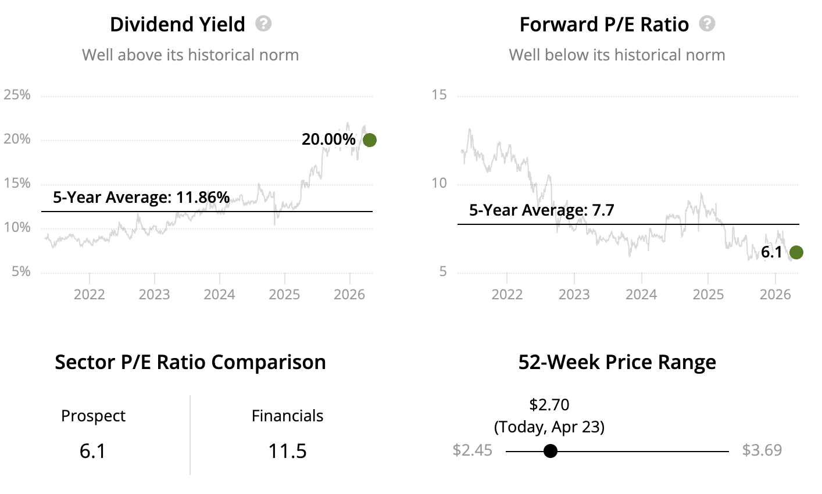Click the 2024 label on Dividend Yield axis
The width and height of the screenshot is (822, 494).
click(219, 294)
